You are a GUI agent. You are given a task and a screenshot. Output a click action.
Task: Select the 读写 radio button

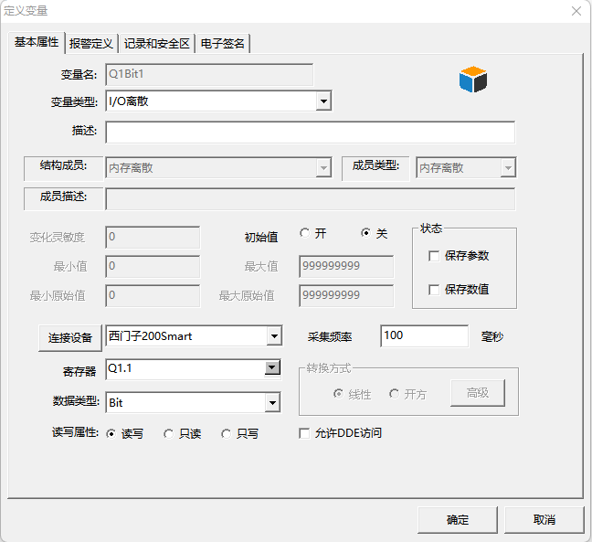tap(111, 434)
